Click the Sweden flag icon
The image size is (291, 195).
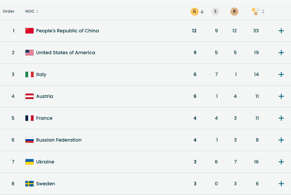[x=30, y=184]
